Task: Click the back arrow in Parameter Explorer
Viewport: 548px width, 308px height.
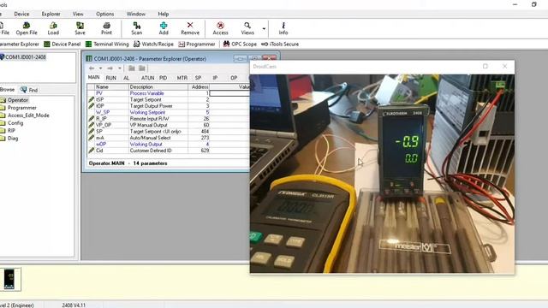Action: pyautogui.click(x=92, y=68)
